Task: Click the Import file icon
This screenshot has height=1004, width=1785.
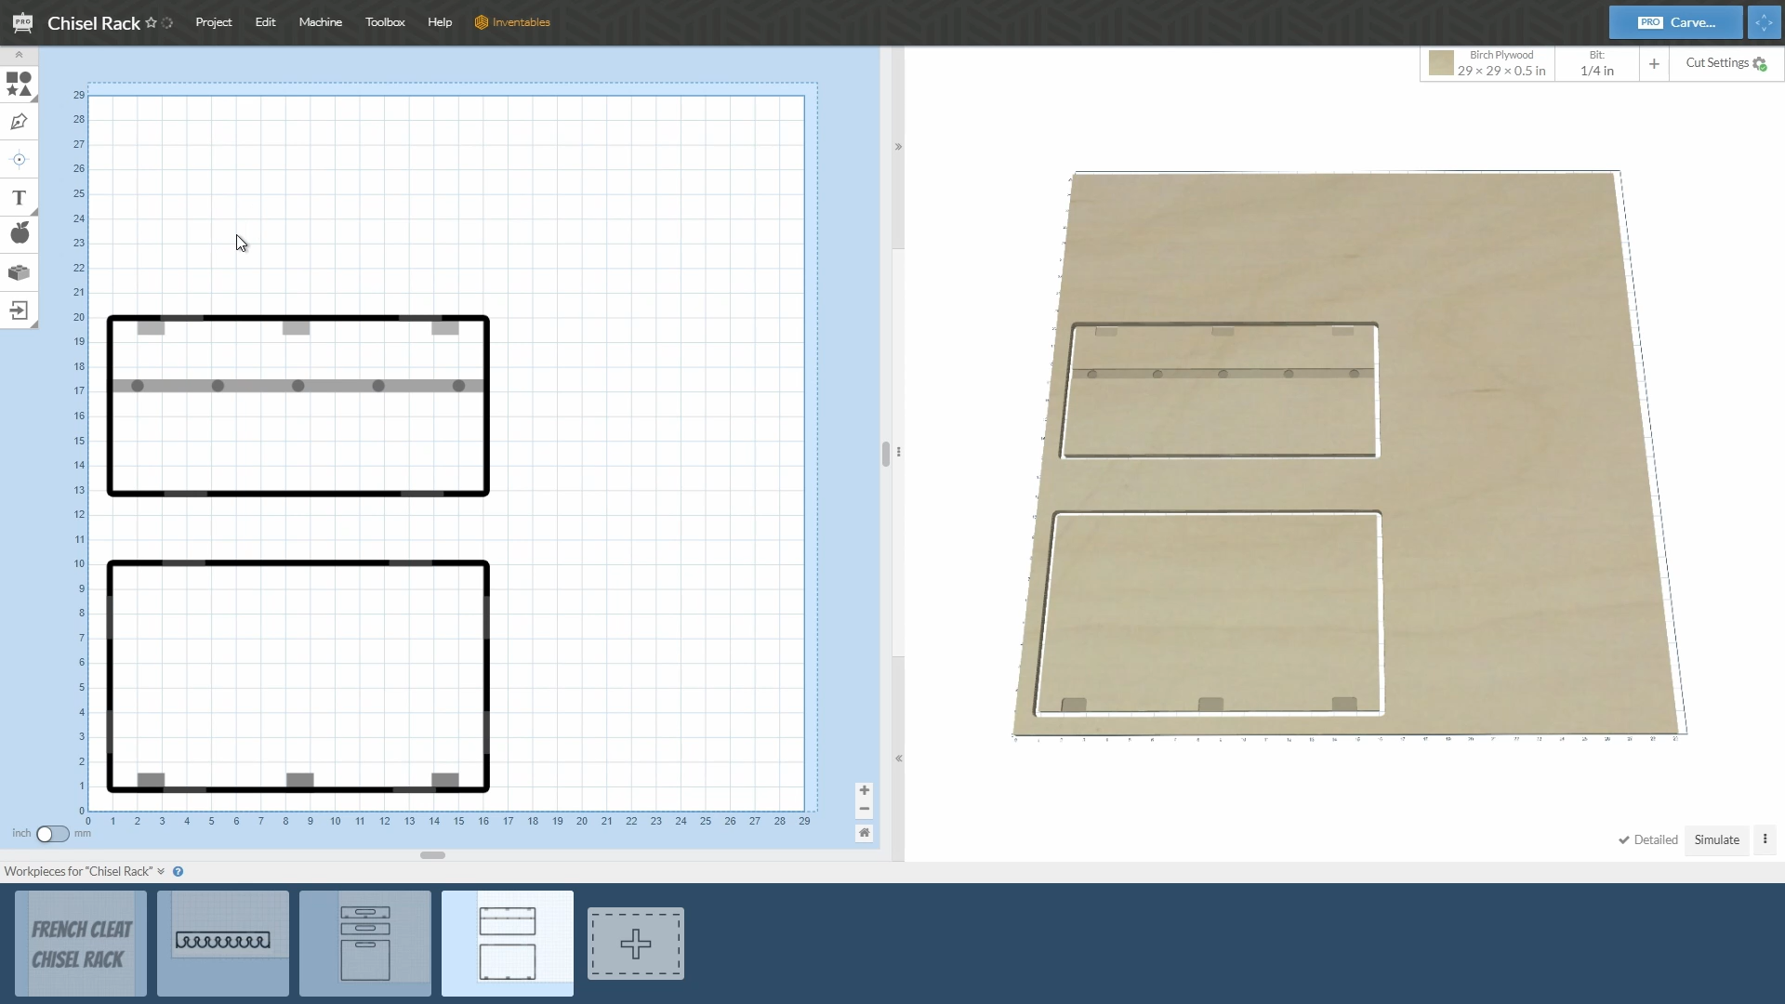Action: click(19, 310)
